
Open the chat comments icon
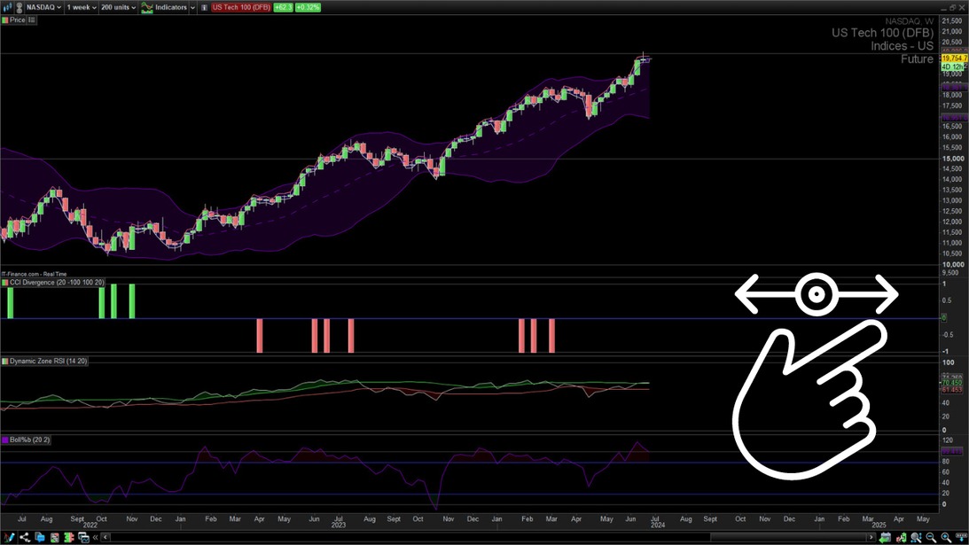(40, 538)
